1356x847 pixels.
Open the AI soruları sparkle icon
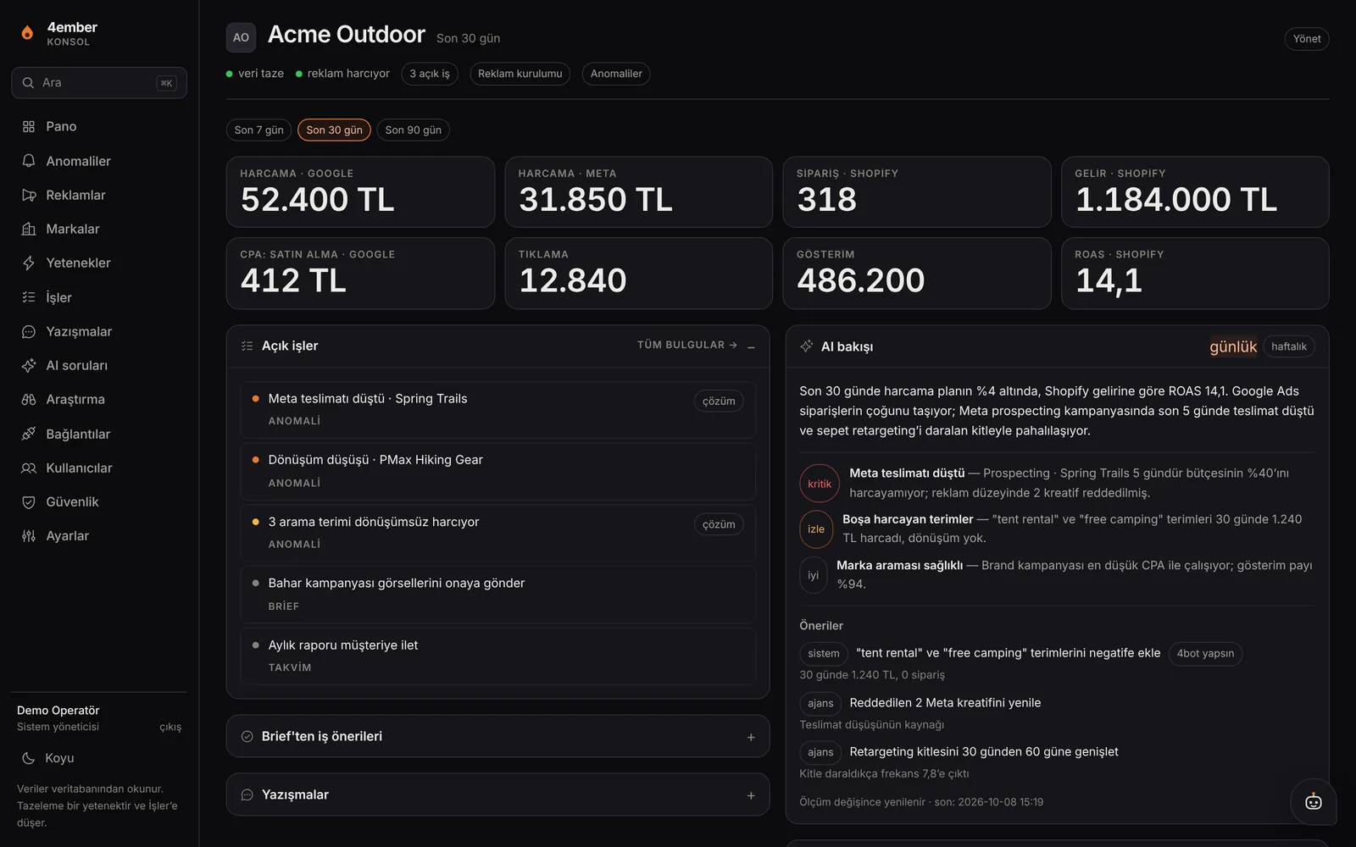[x=29, y=365]
